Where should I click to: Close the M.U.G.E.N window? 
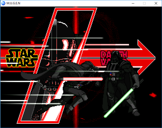(156, 3)
